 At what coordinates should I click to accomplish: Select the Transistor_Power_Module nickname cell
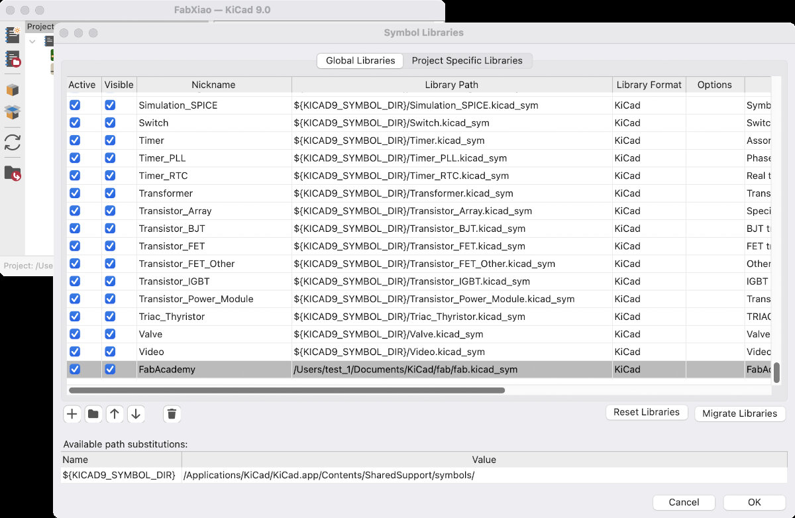click(x=213, y=299)
